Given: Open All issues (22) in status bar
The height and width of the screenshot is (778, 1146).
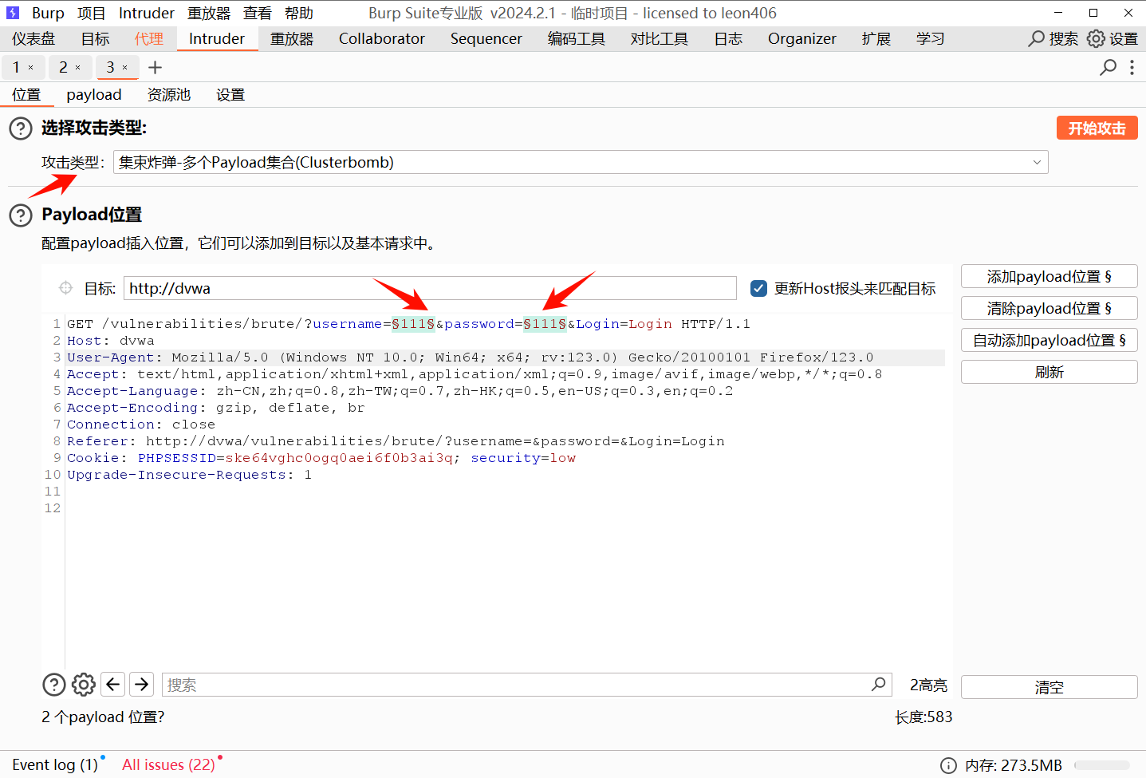Looking at the screenshot, I should [168, 764].
